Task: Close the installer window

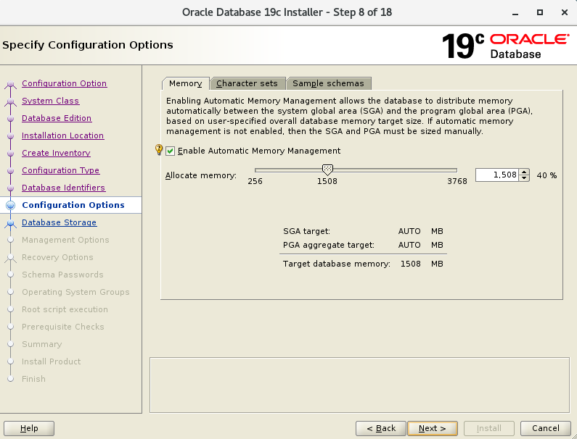Action: tap(565, 12)
